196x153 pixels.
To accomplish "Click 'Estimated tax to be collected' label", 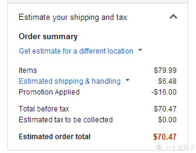I will 66,120.
